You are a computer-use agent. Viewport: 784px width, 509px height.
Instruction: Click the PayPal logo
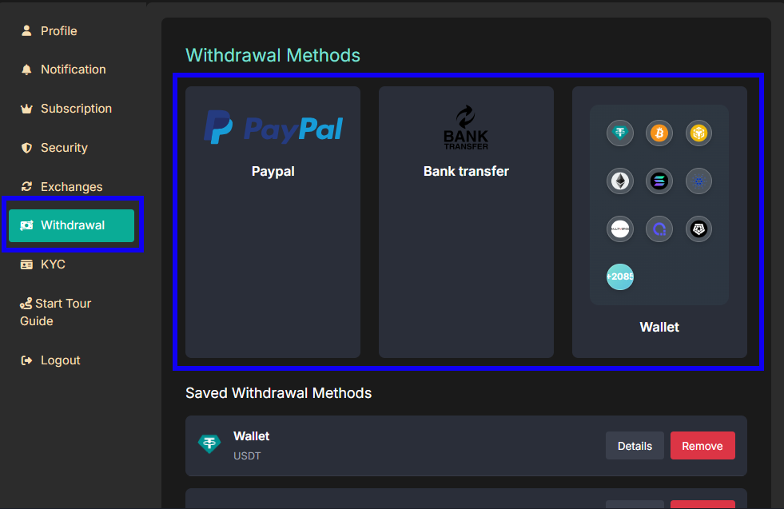tap(273, 128)
